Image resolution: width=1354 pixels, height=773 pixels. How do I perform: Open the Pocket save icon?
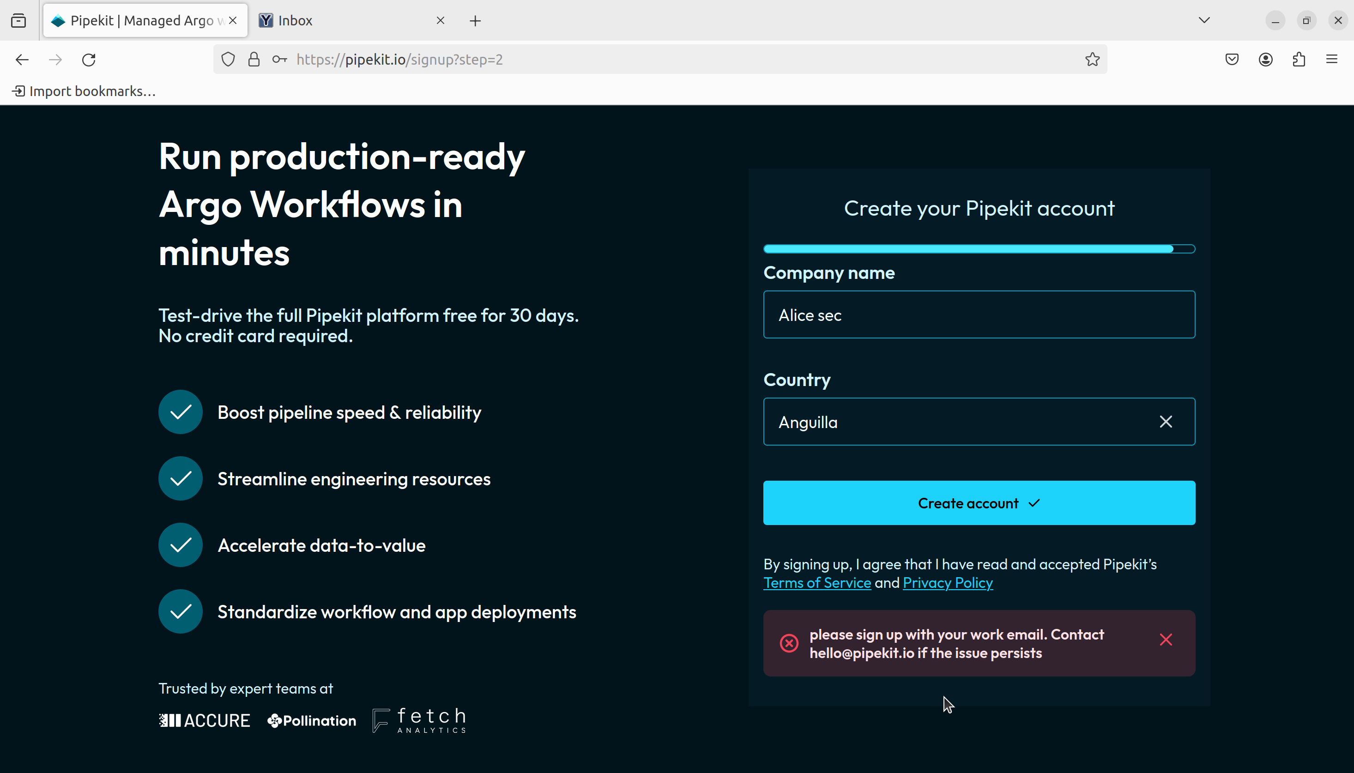coord(1232,60)
